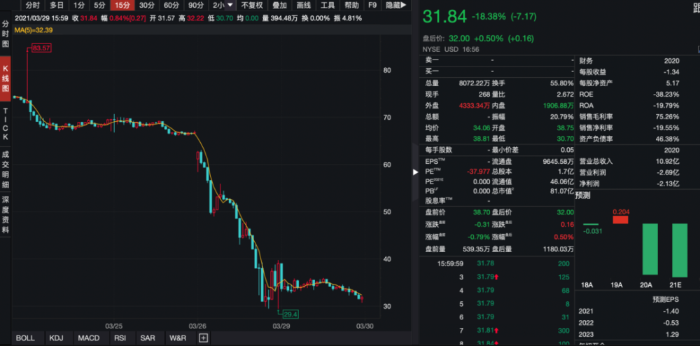
Task: Toggle the MACD indicator
Action: [x=88, y=338]
